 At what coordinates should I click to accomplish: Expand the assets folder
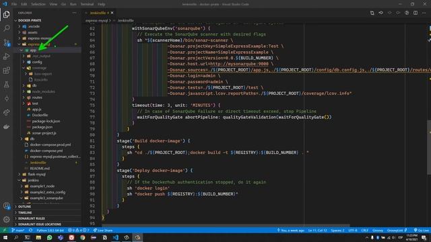pyautogui.click(x=33, y=32)
